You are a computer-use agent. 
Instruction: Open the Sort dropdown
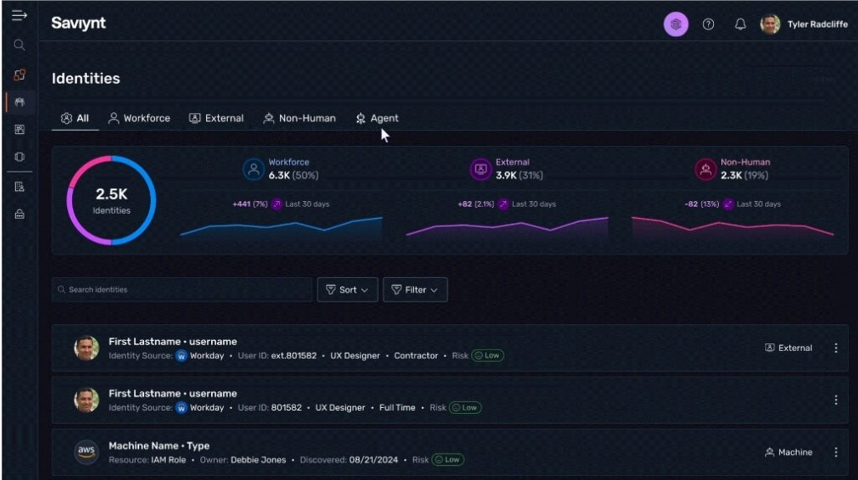pyautogui.click(x=348, y=290)
